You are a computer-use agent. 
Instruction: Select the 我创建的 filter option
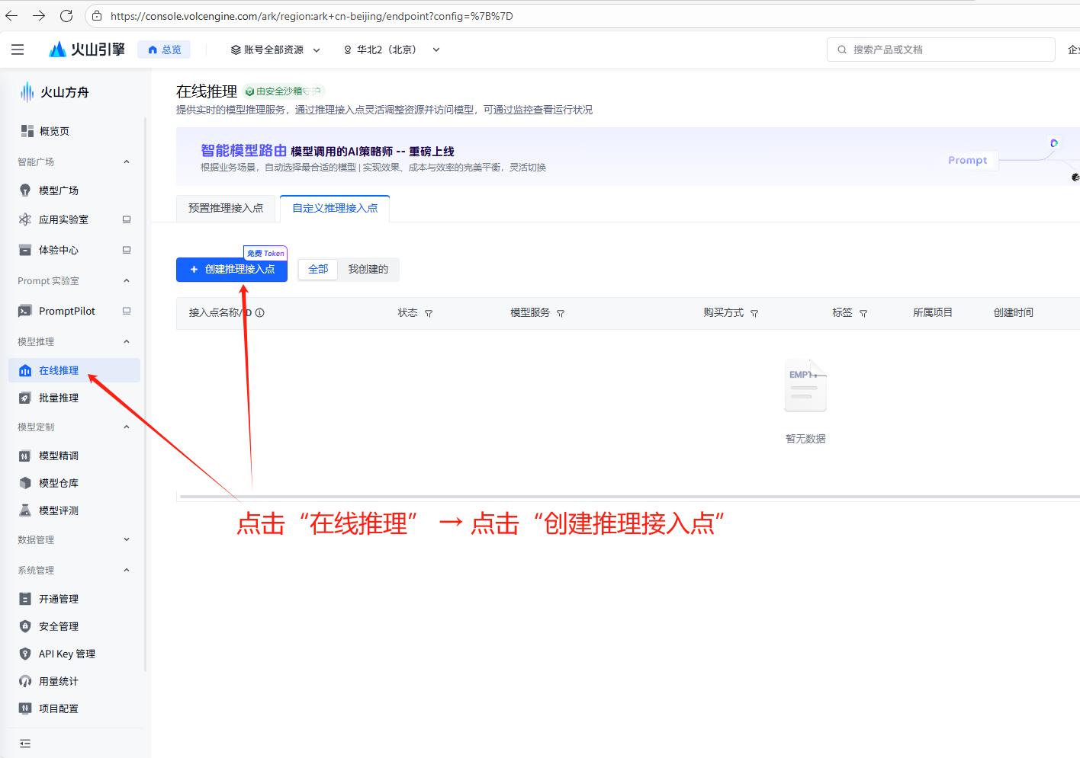tap(368, 269)
